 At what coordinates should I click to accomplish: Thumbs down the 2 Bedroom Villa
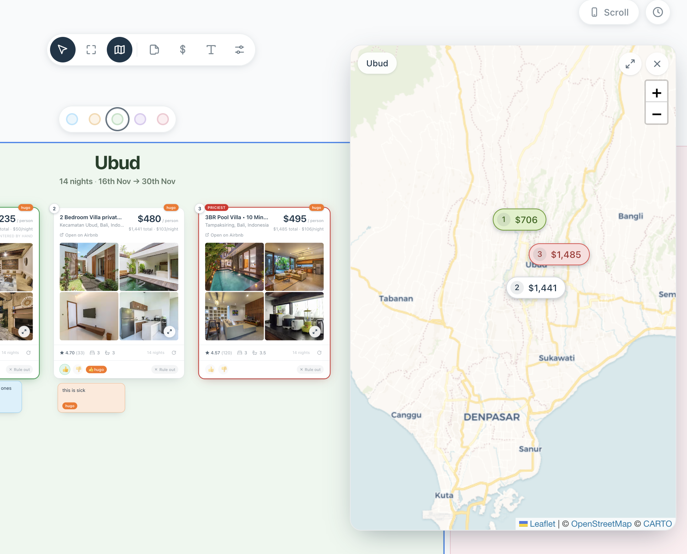click(x=78, y=370)
